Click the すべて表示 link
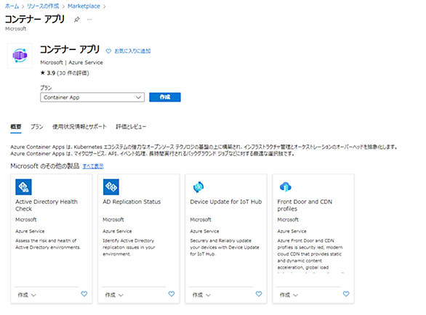Screen dimensions: 426x315 93,166
